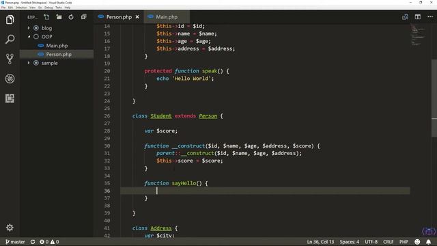Screen dimensions: 437x246
Task: Open the Go menu
Action: (x=40, y=8)
